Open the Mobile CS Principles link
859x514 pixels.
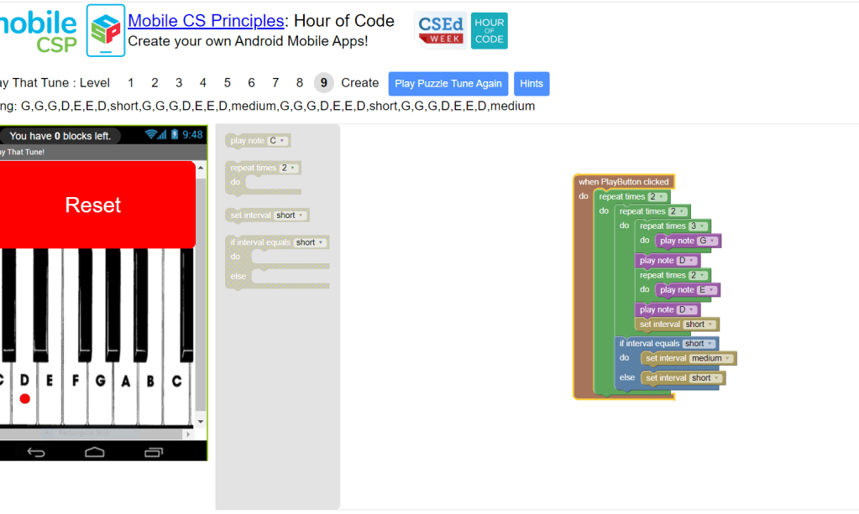coord(206,21)
